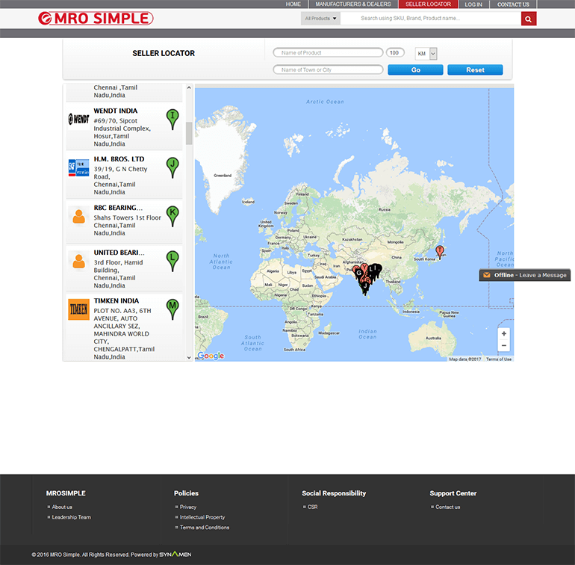Zoom out on the map
This screenshot has width=575, height=565.
504,346
